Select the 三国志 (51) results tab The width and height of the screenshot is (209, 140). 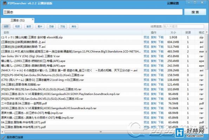(18, 20)
